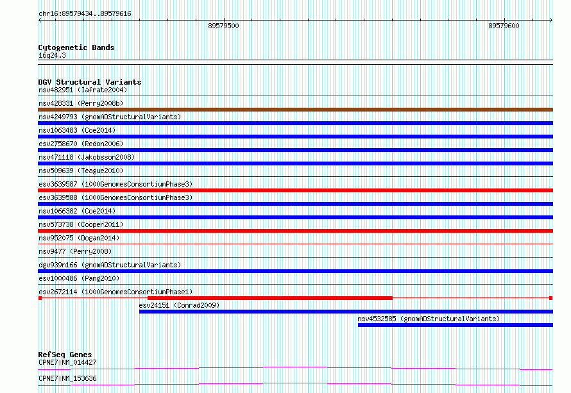Screen dimensions: 571x393
Task: Click the brown bar of nsv428331
Action: pos(295,110)
